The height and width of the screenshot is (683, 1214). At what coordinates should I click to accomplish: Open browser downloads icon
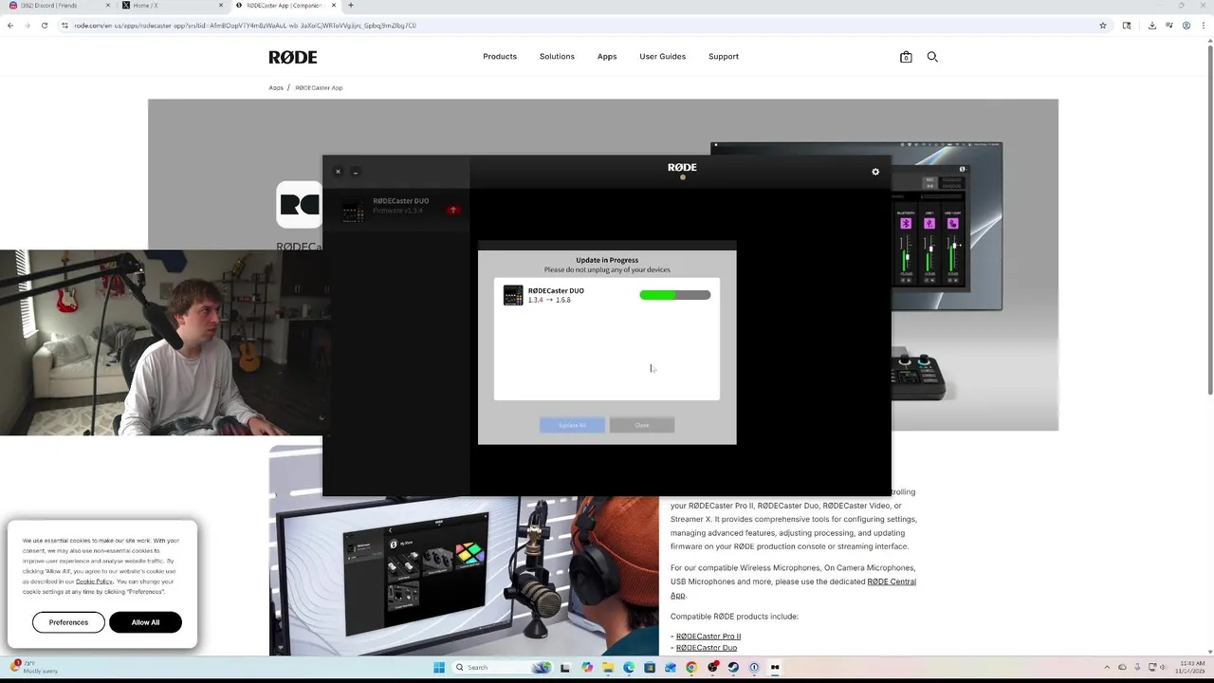(x=1151, y=26)
